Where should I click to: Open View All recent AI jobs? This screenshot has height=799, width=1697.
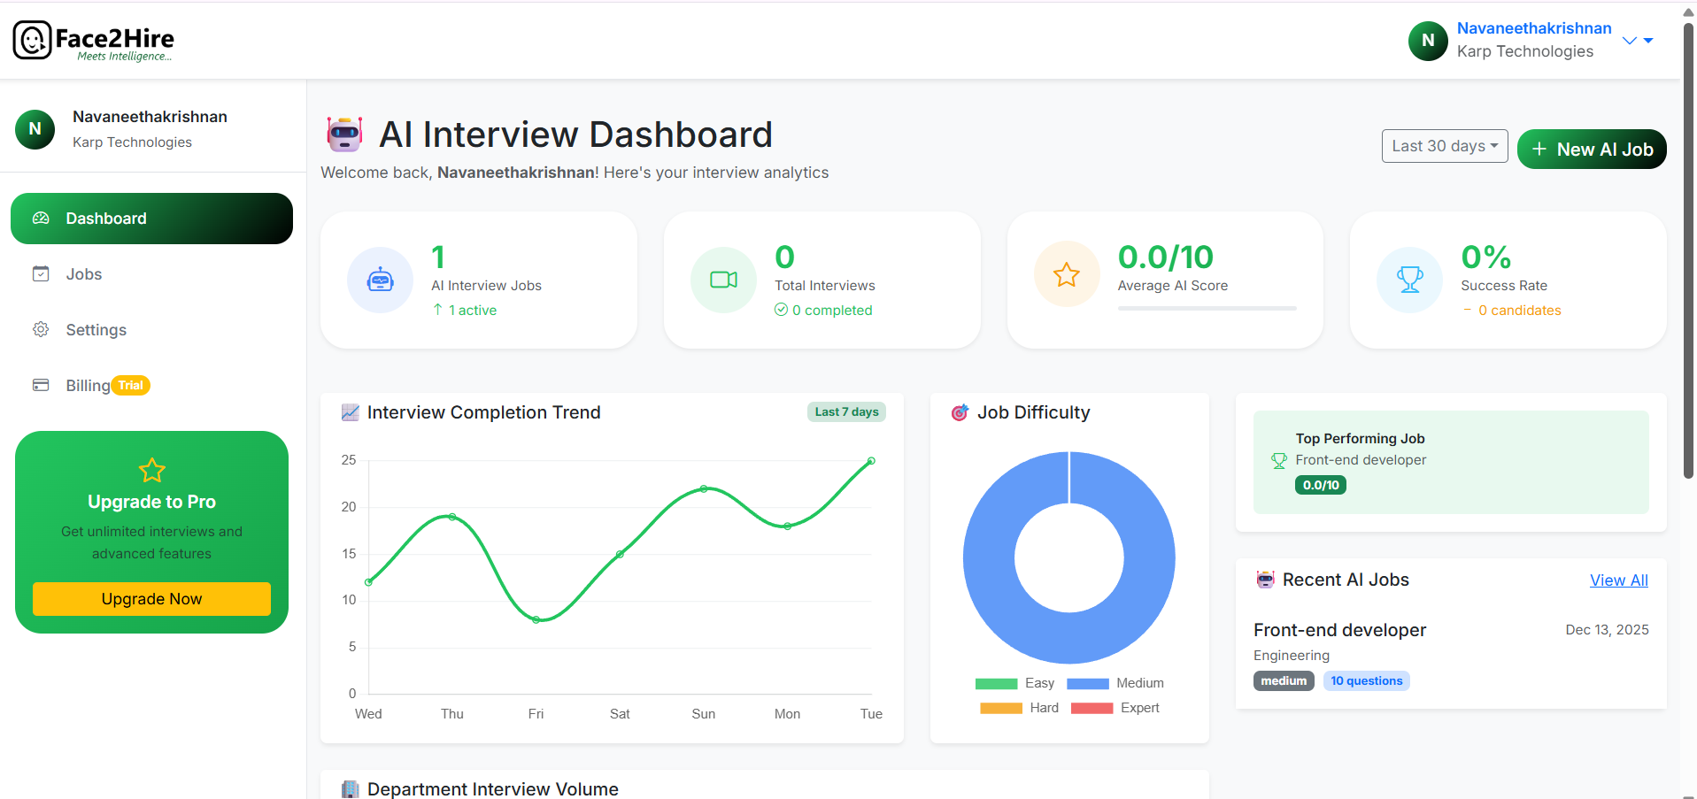click(x=1618, y=580)
